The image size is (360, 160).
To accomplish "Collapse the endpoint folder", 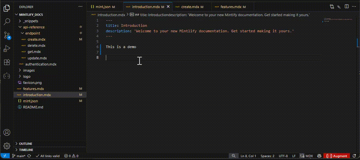I will click(50, 33).
